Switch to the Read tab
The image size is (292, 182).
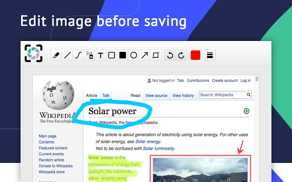pos(136,96)
